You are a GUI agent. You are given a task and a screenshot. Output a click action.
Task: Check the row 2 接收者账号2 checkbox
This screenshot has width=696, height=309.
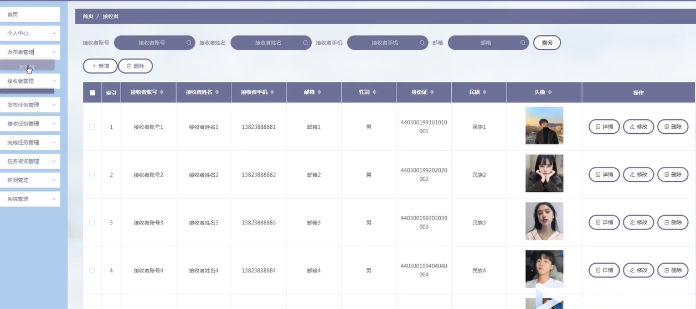[x=92, y=175]
